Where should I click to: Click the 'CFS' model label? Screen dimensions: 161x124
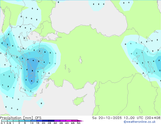pyautogui.click(x=38, y=118)
